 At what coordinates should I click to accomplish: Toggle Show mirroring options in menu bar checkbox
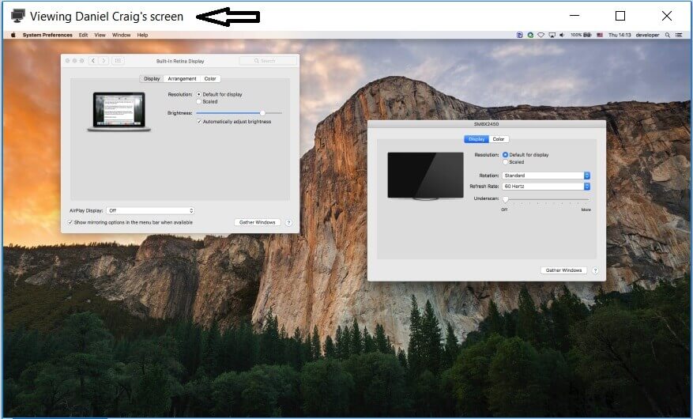pyautogui.click(x=70, y=222)
